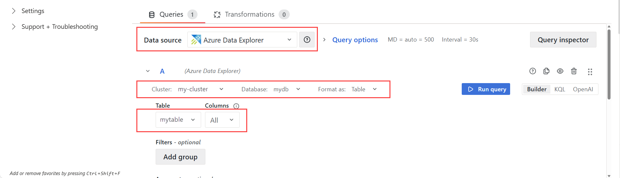Open the Query inspector

[563, 40]
